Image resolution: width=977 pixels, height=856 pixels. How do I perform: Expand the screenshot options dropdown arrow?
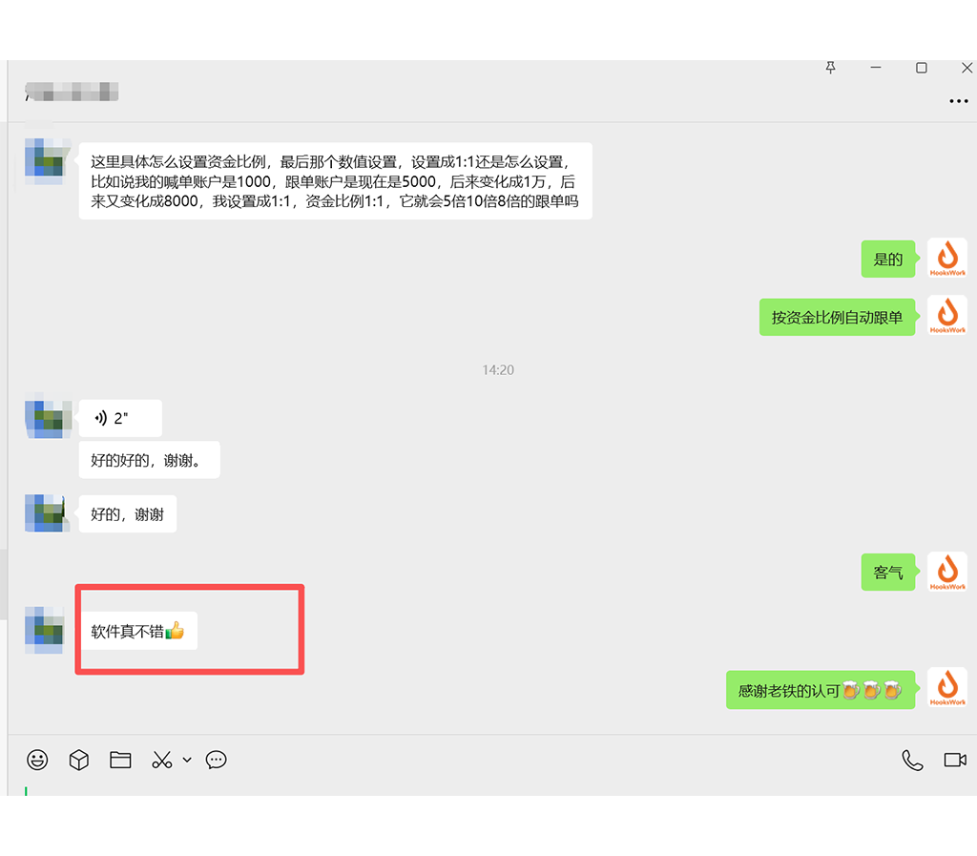pyautogui.click(x=187, y=760)
